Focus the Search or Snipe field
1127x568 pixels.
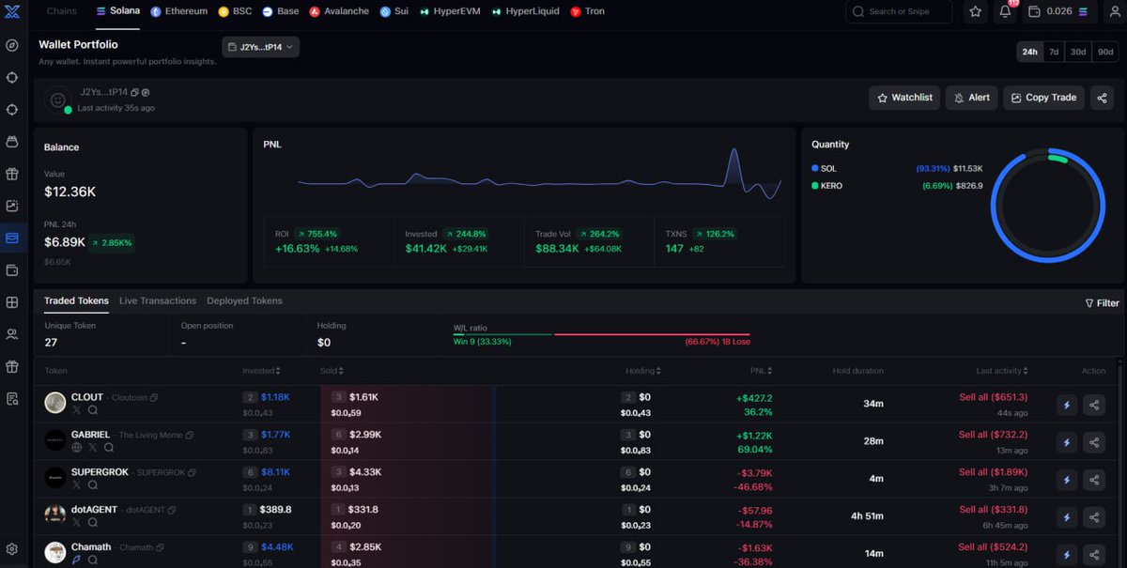pos(899,12)
